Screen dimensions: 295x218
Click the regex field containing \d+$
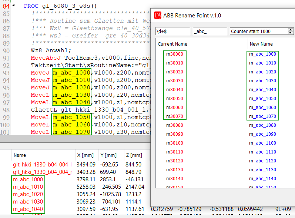pyautogui.click(x=173, y=31)
